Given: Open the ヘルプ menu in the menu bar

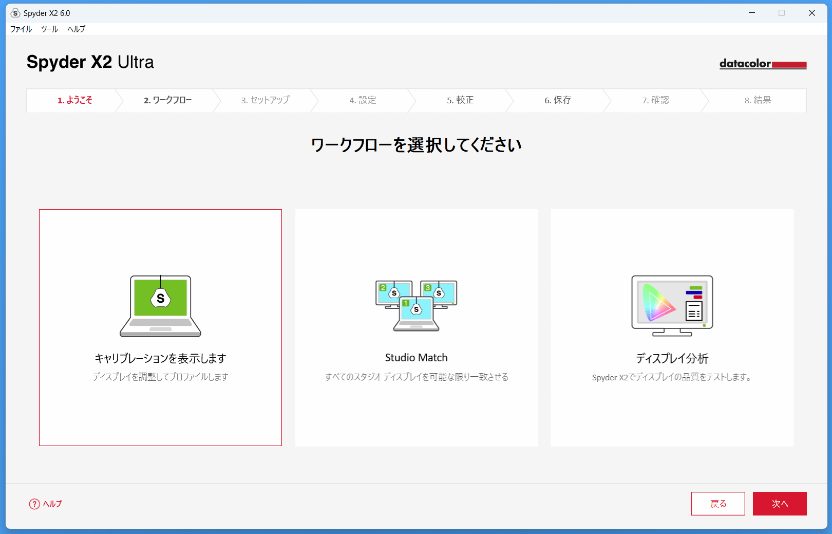Looking at the screenshot, I should [x=77, y=29].
